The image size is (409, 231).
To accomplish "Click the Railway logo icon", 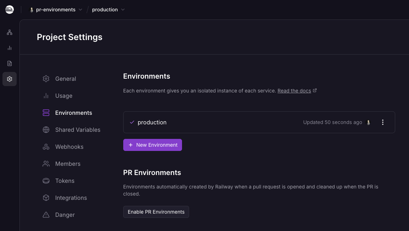I will 10,10.
